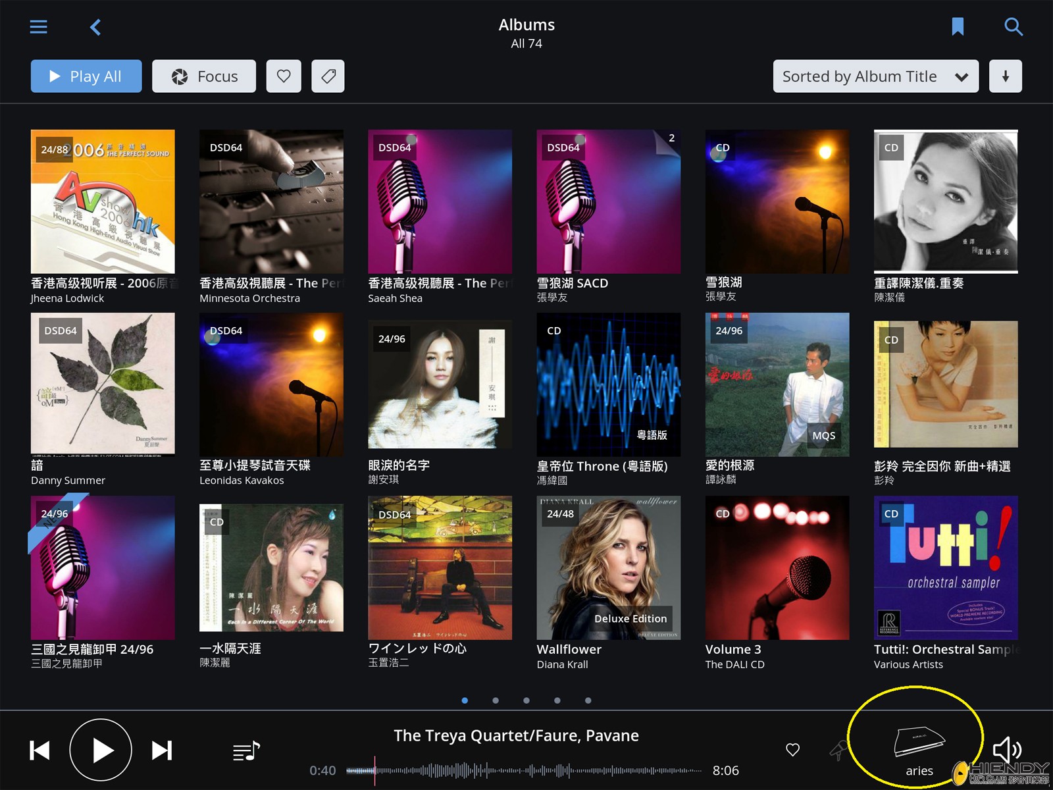
Task: Open the play queue icon
Action: pyautogui.click(x=246, y=750)
